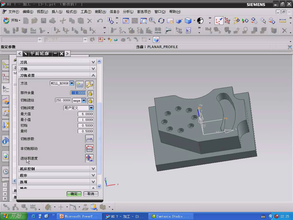
Task: Click the Zoom magnifier toolbar icon
Action: (x=152, y=21)
